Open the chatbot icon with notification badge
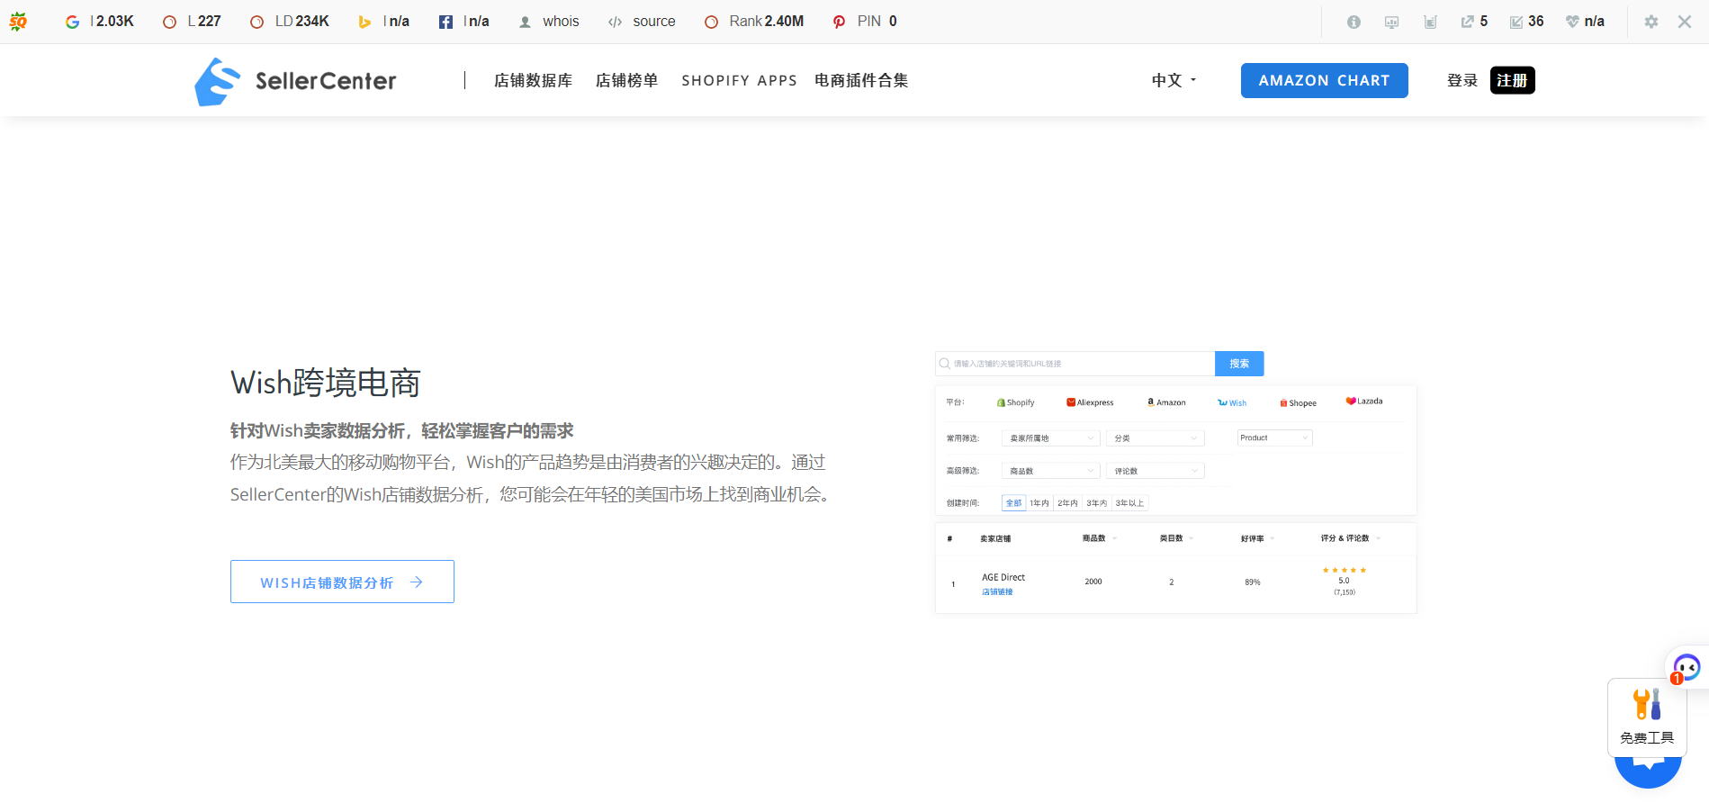The height and width of the screenshot is (803, 1709). [x=1686, y=667]
